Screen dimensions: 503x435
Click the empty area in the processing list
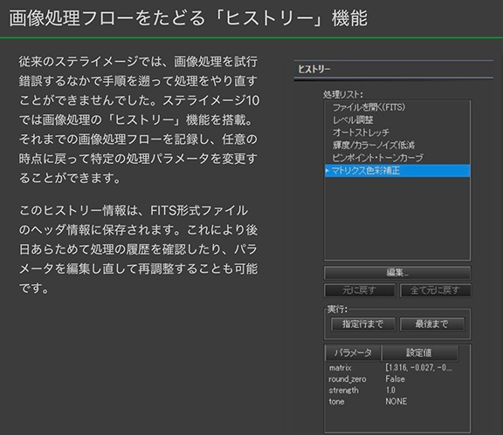coord(397,218)
